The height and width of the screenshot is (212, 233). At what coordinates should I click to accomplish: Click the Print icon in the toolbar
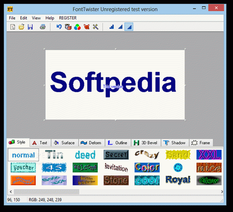coord(43,27)
